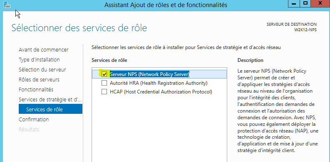Close the Assistant Ajout de rôles window
The height and width of the screenshot is (162, 330).
coord(320,4)
